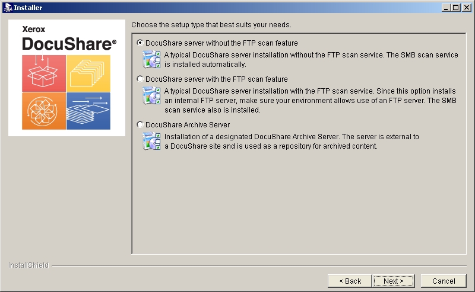Cancel the installation
475x292 pixels.
(444, 281)
